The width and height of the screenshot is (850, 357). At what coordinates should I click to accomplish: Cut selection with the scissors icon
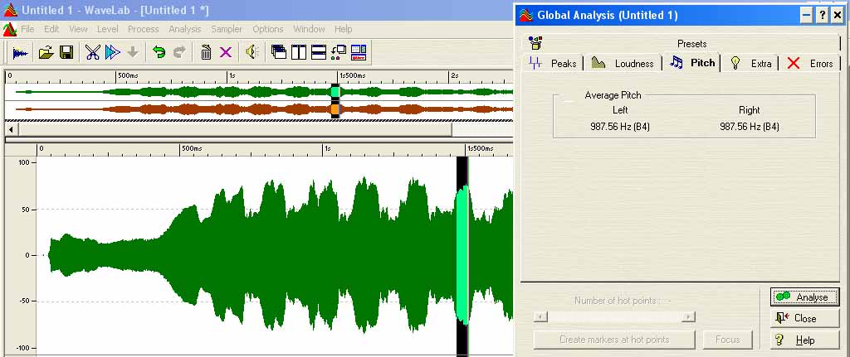(x=92, y=52)
